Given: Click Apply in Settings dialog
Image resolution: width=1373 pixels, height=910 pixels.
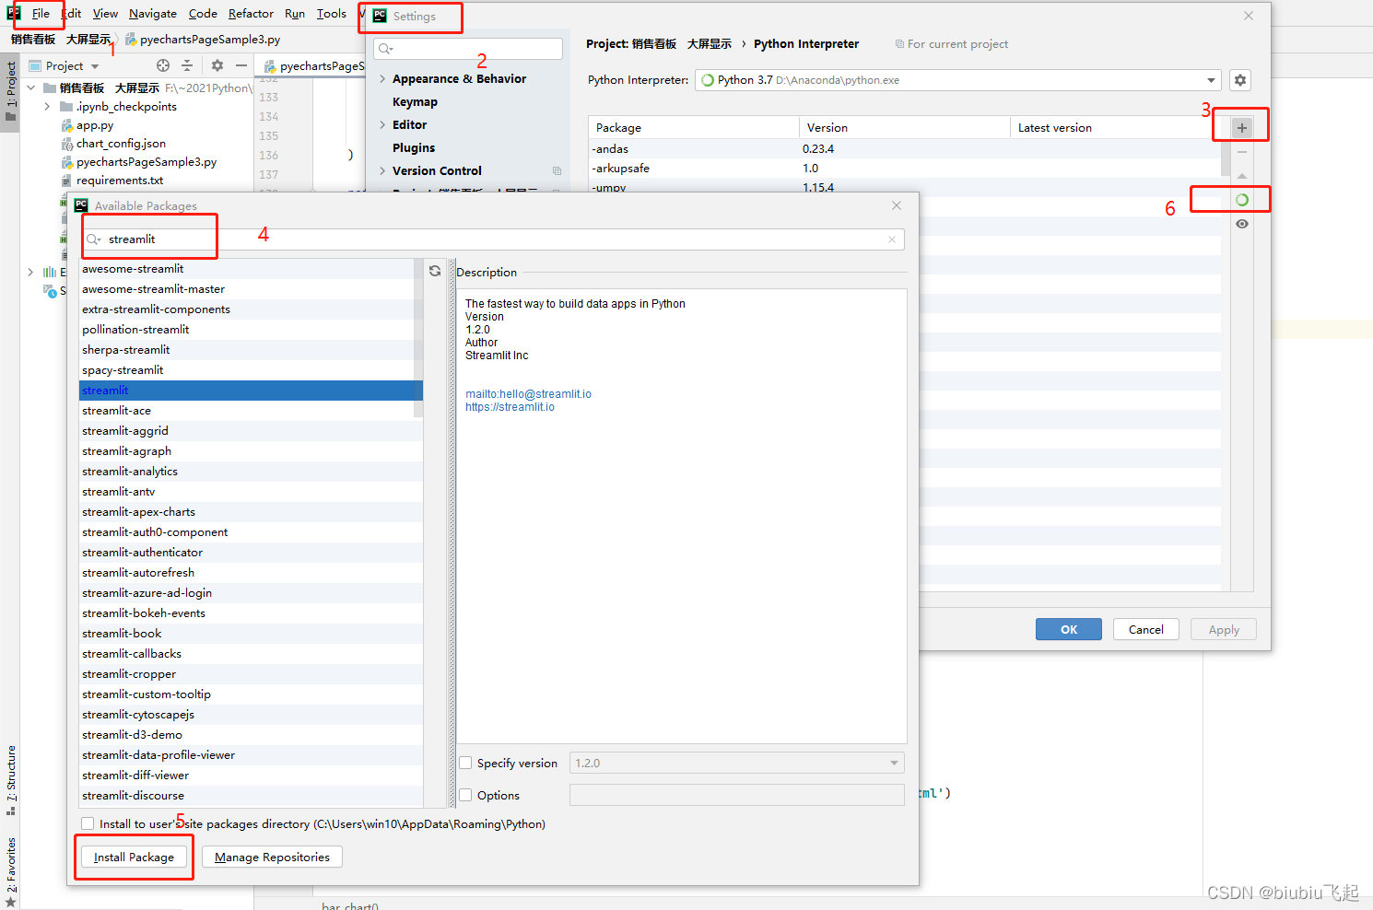Looking at the screenshot, I should (x=1224, y=629).
